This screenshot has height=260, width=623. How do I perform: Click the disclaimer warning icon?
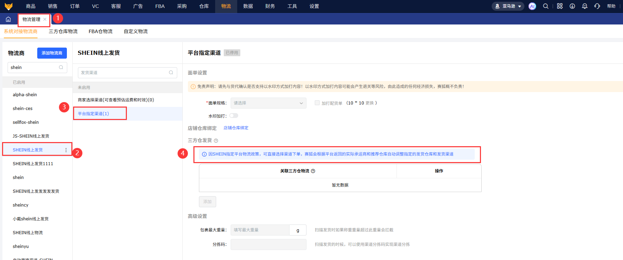[193, 87]
